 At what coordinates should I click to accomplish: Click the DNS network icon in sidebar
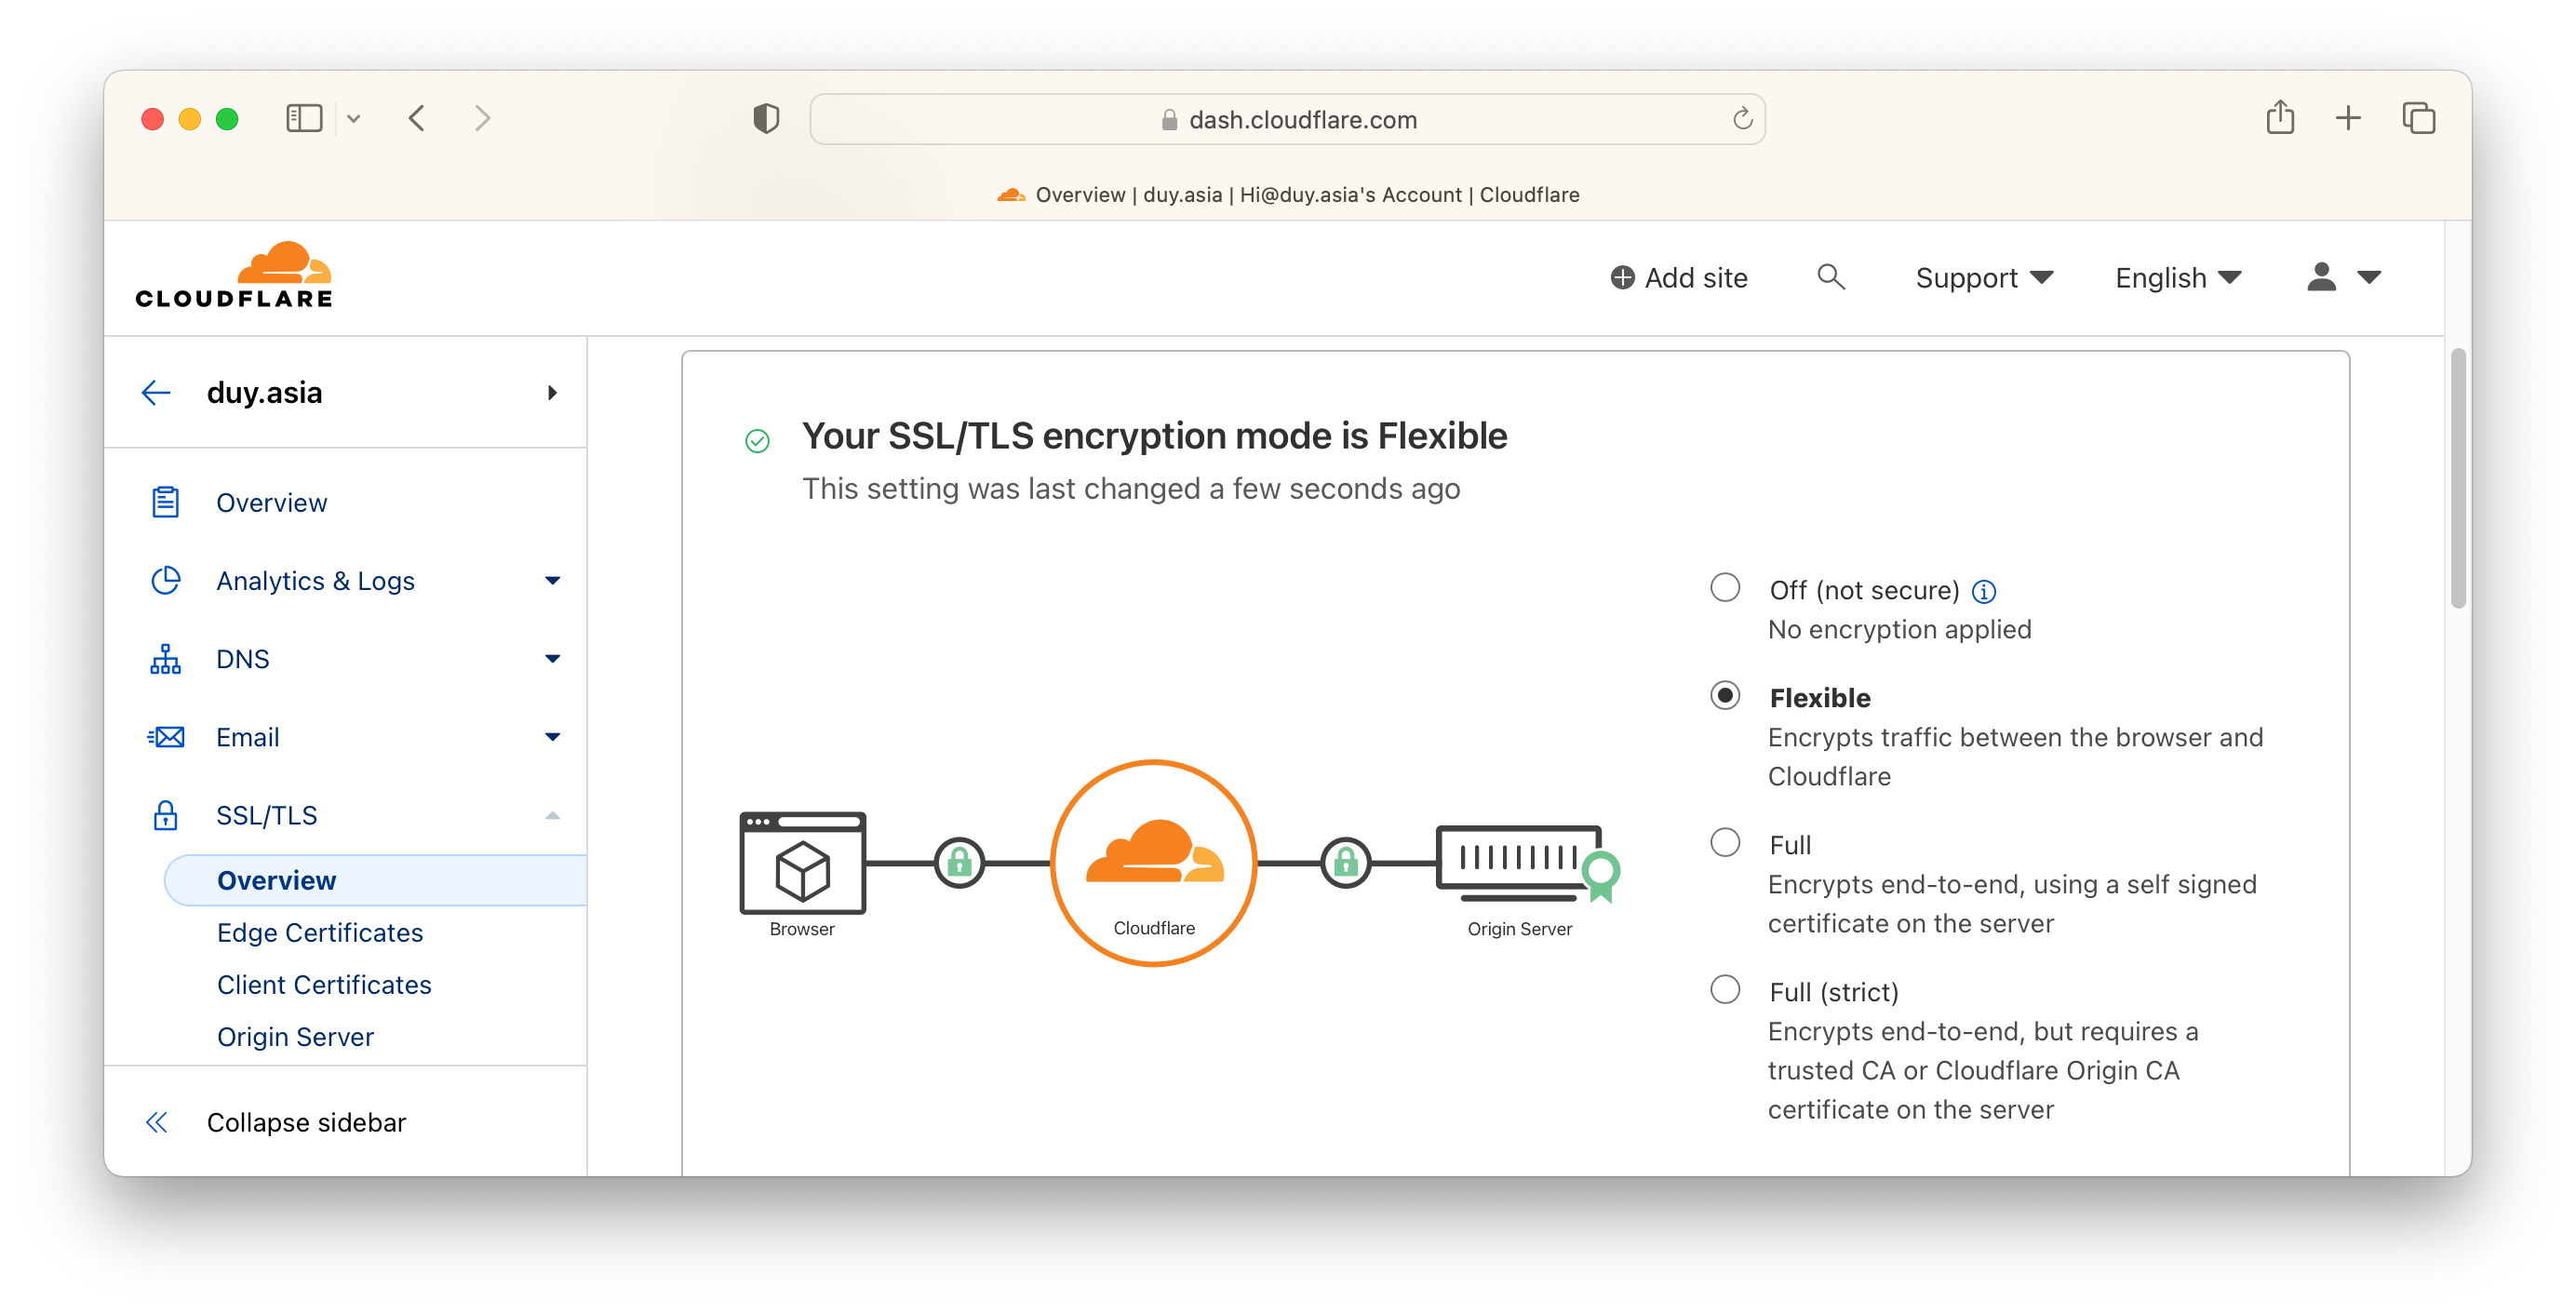pos(166,658)
